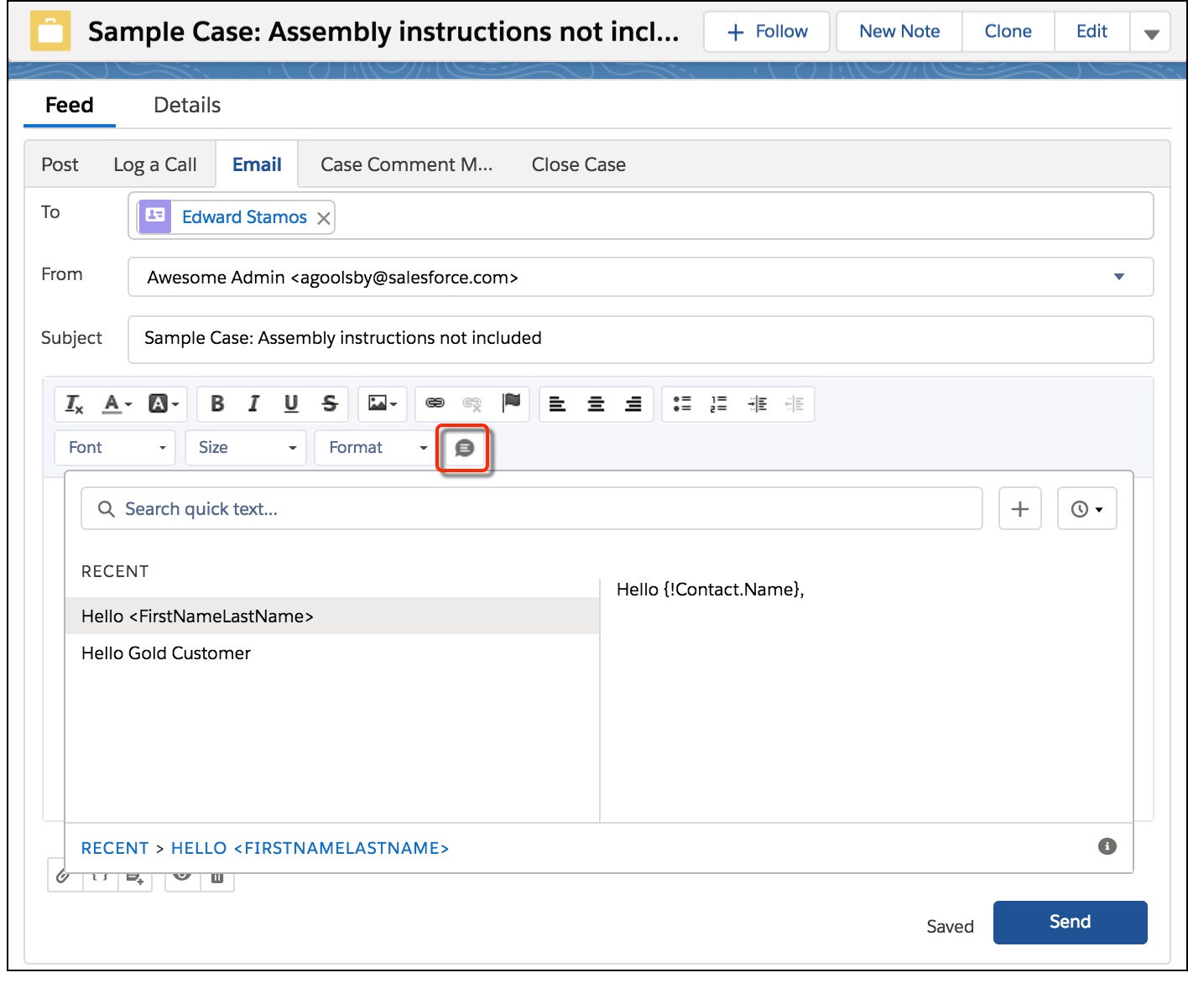Open the Font dropdown
This screenshot has height=983, width=1188.
click(x=115, y=448)
